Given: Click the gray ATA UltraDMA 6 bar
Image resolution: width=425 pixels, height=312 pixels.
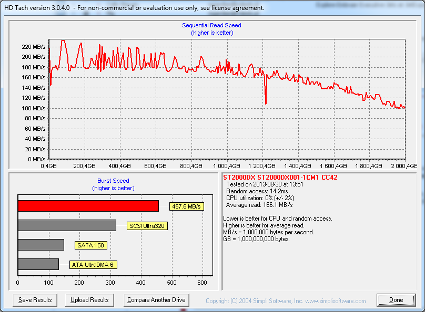Looking at the screenshot, I should 38,264.
